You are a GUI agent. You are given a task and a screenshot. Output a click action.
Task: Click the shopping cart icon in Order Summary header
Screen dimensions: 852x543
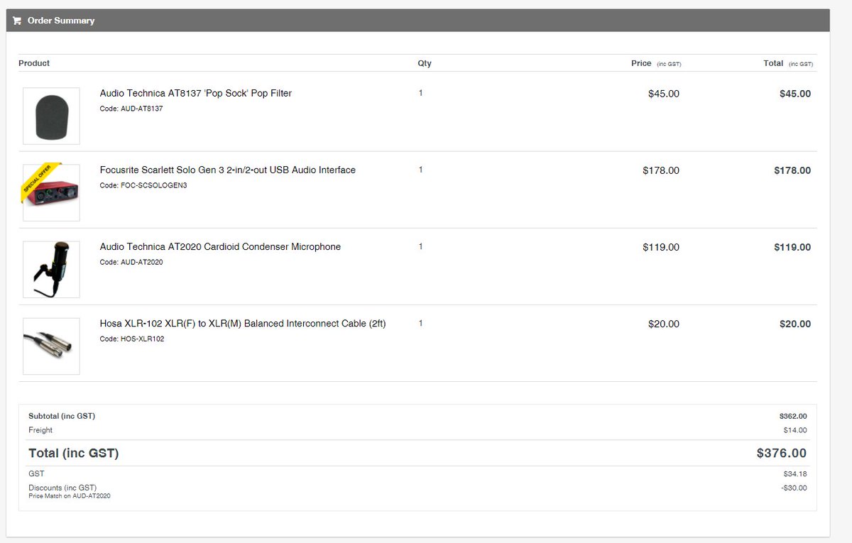click(17, 21)
